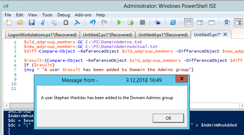Click OK in the message dialog
244x135 pixels.
(168, 118)
